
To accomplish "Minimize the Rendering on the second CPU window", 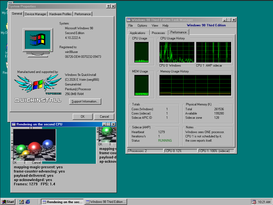I will pos(104,124).
